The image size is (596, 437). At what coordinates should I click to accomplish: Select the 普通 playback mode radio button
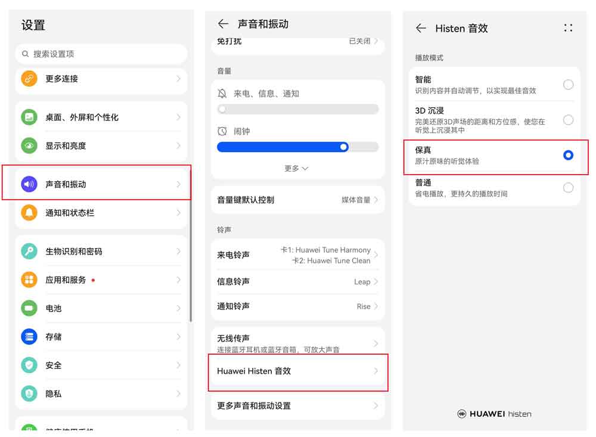568,188
